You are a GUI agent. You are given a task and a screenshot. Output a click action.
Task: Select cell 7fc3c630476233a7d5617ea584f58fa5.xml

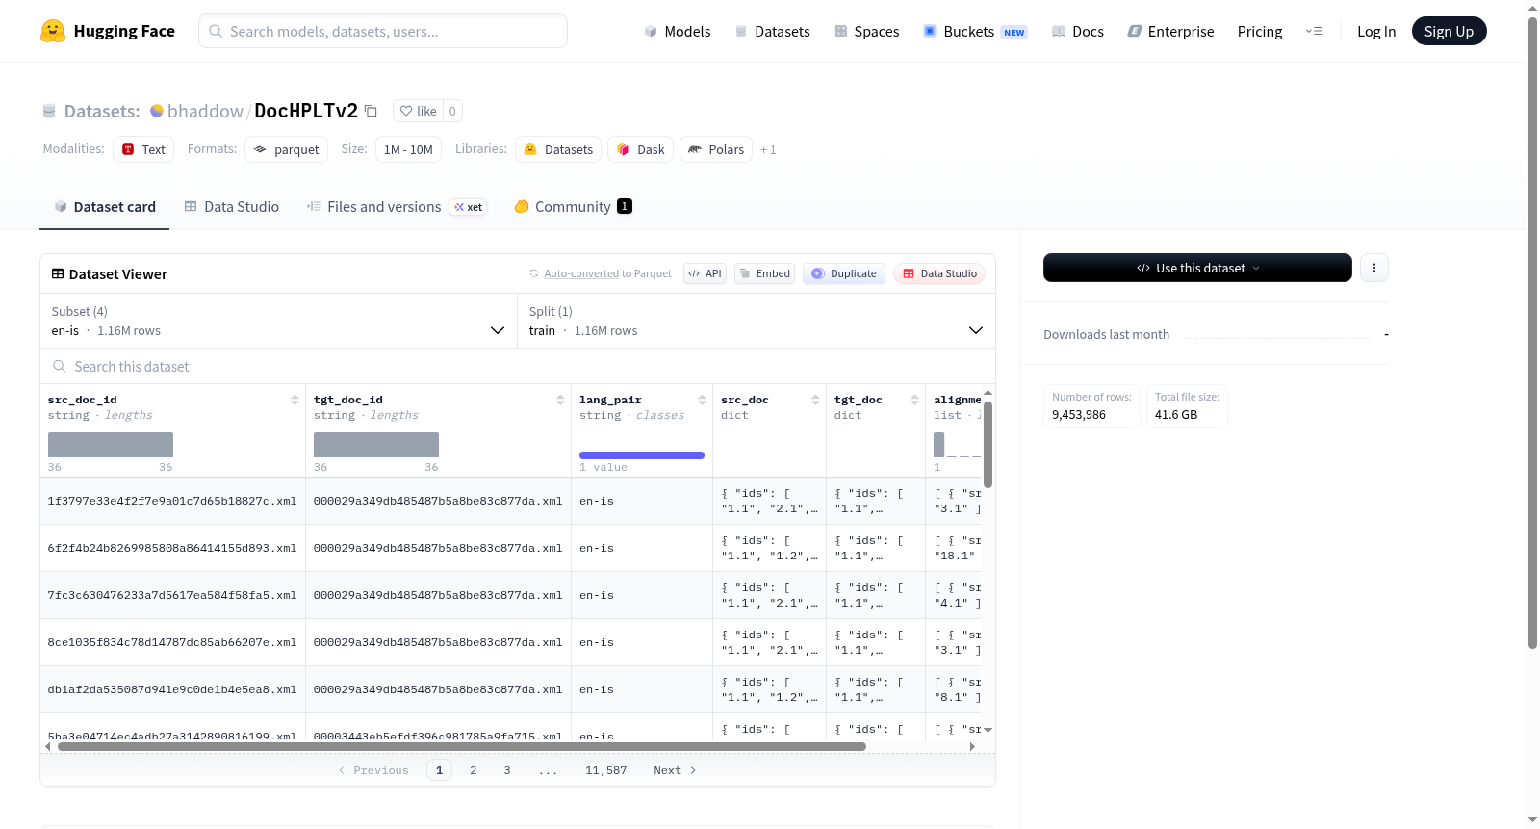[172, 595]
